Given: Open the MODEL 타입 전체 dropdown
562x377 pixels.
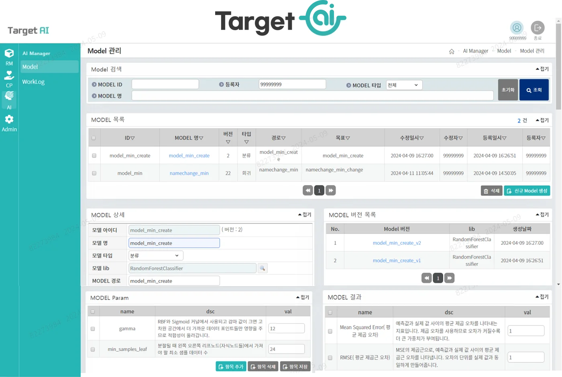Looking at the screenshot, I should 404,85.
